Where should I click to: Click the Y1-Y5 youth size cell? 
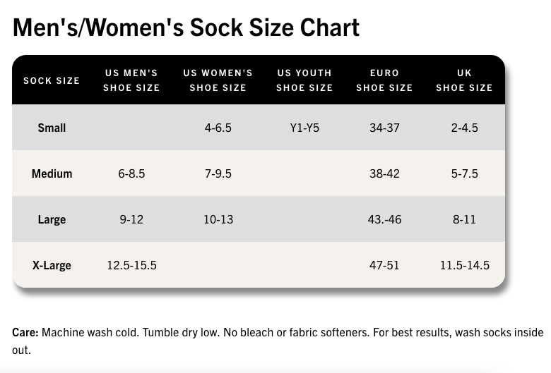(x=304, y=128)
